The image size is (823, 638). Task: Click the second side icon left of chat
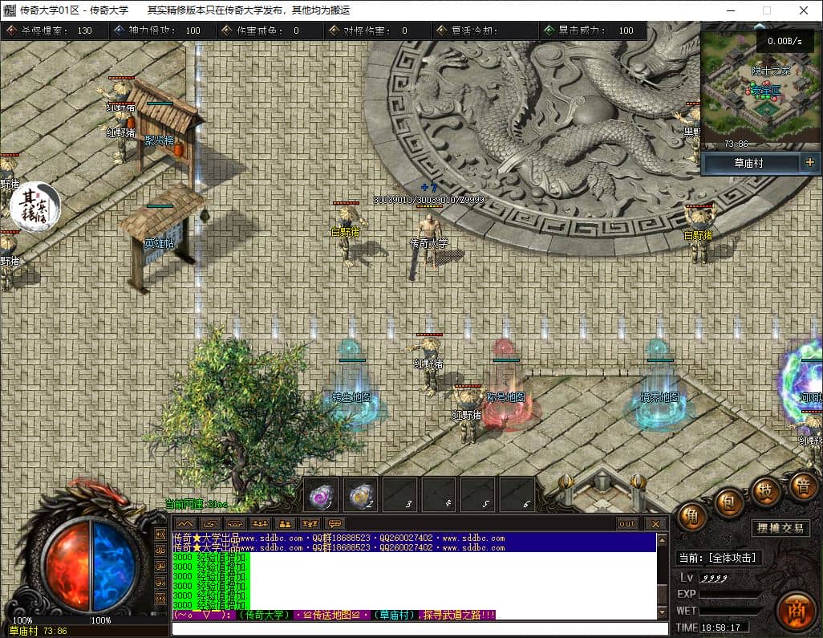160,551
